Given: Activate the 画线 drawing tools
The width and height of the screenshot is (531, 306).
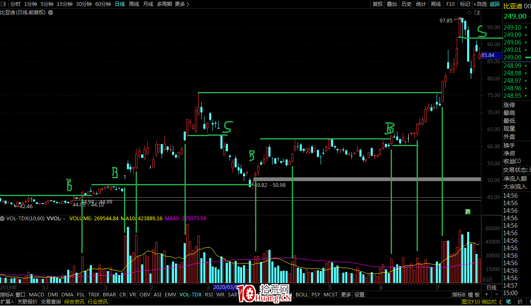Looking at the screenshot, I should coord(436,4).
